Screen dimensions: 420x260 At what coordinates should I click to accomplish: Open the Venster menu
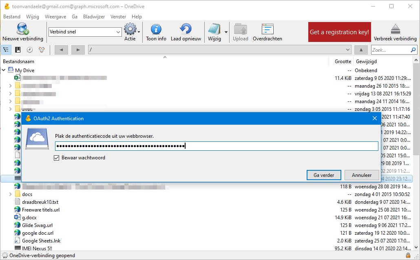tap(118, 17)
